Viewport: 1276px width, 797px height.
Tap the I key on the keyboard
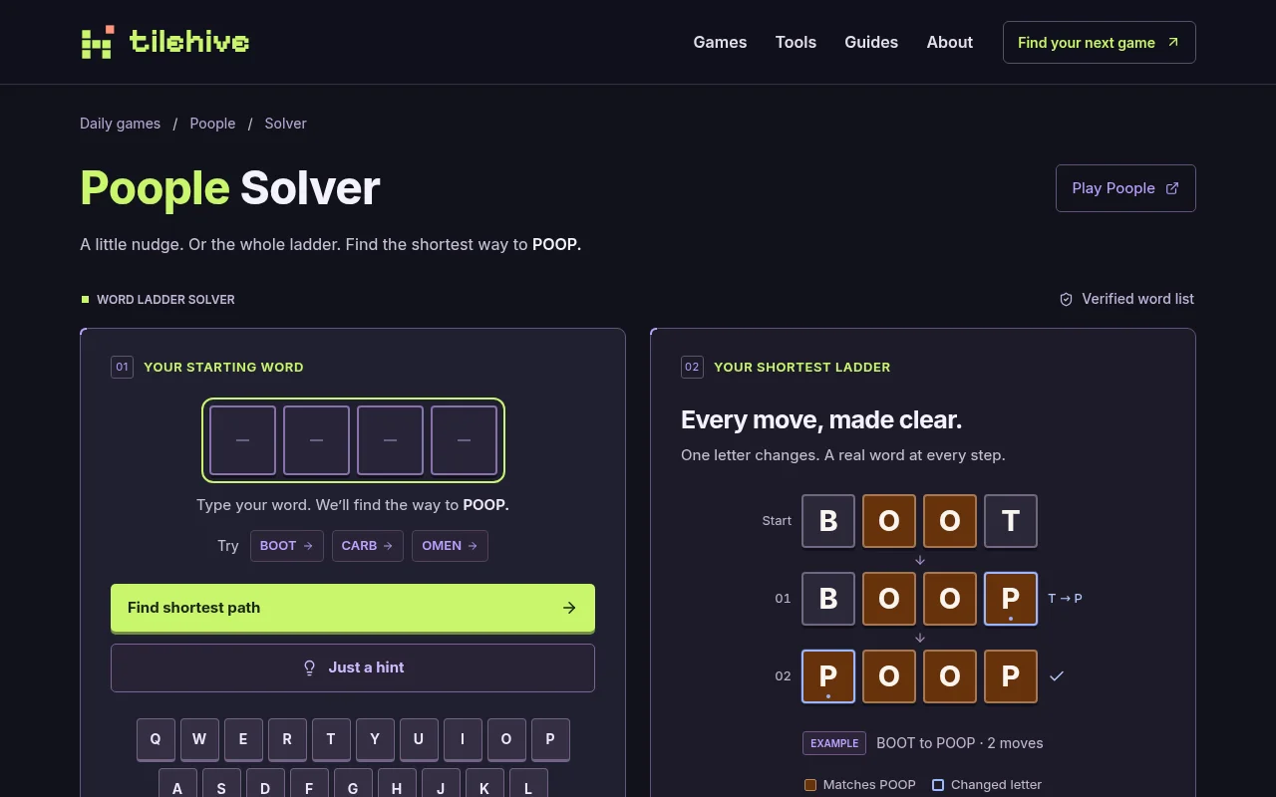(x=463, y=739)
